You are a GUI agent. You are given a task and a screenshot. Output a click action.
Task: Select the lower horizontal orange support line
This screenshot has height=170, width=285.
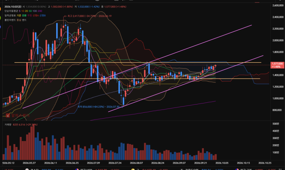[x=138, y=79]
